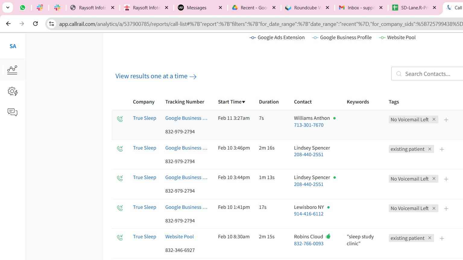Remove 'No Voicemail Left' tag on Williams Anthon call

pyautogui.click(x=434, y=119)
